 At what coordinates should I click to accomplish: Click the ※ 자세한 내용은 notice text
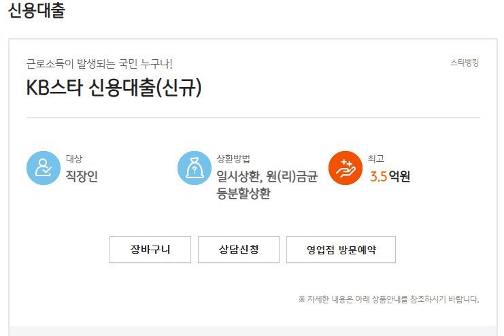[x=388, y=299]
